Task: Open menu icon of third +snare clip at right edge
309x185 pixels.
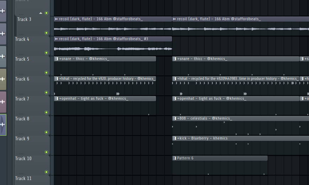Action: click(x=302, y=59)
